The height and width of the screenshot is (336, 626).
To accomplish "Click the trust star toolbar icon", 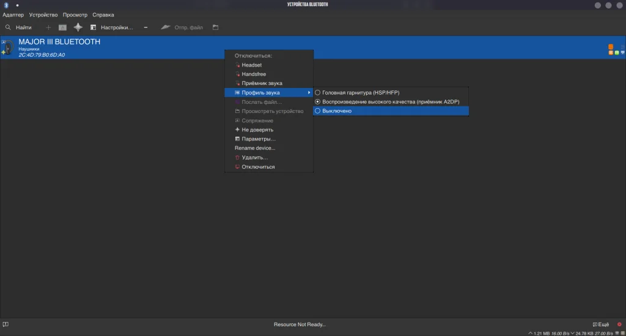I will [78, 27].
